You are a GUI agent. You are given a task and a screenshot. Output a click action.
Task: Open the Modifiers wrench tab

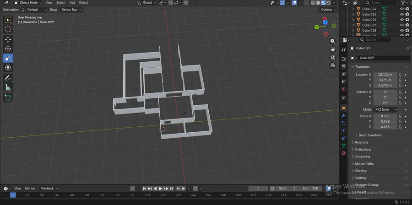pyautogui.click(x=343, y=115)
